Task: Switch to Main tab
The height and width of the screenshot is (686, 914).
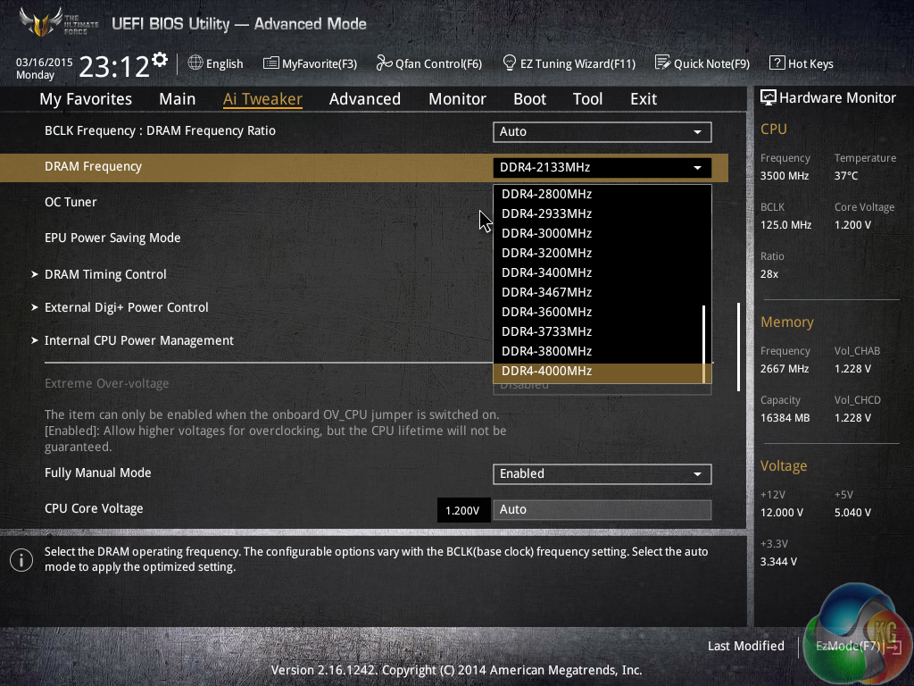Action: (178, 98)
